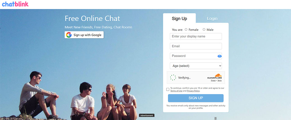Switch to the Login tab
Viewport: 291px width, 120px height.
click(212, 18)
